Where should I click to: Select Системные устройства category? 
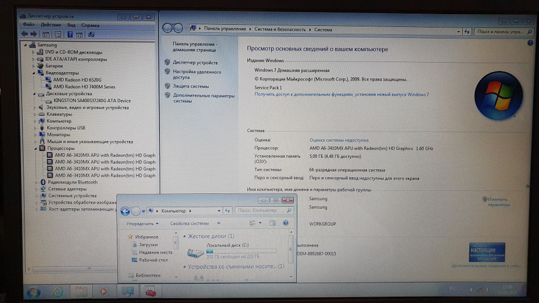(72, 195)
